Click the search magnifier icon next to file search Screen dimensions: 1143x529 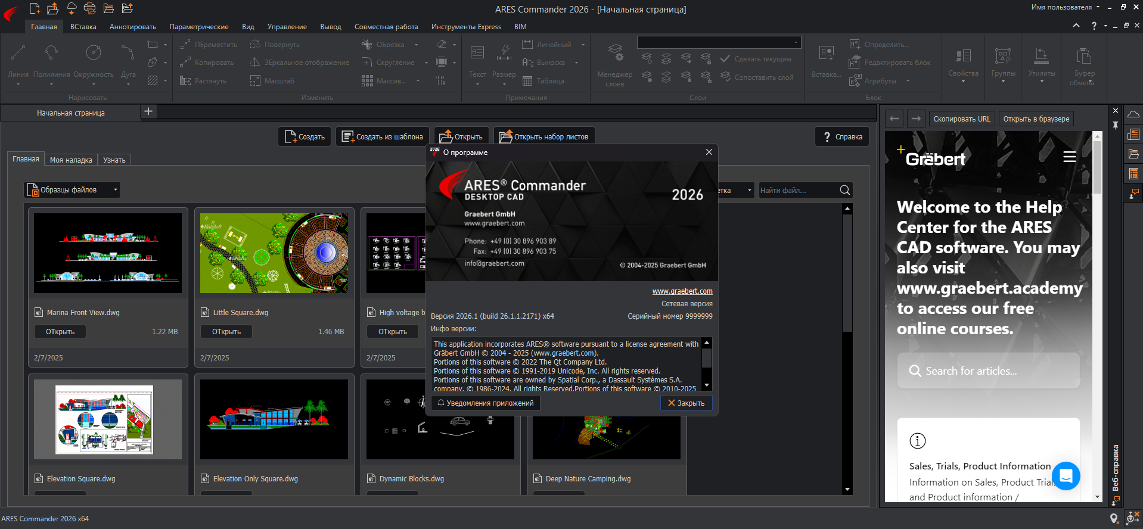click(x=844, y=190)
